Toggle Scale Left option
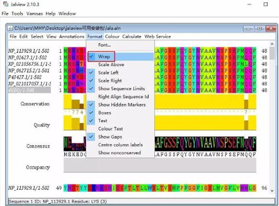279x206 pixels. (121, 73)
